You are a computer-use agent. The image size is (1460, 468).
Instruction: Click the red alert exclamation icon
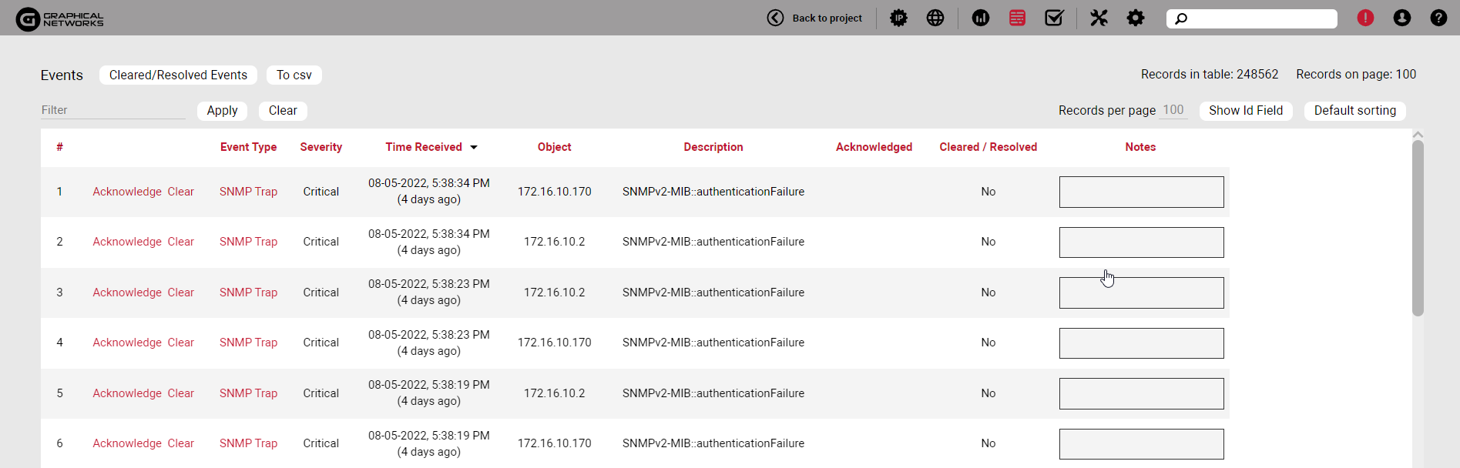click(x=1365, y=18)
